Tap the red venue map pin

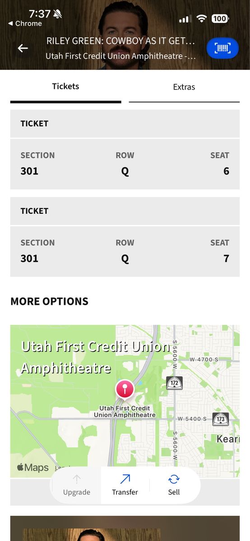[x=125, y=390]
